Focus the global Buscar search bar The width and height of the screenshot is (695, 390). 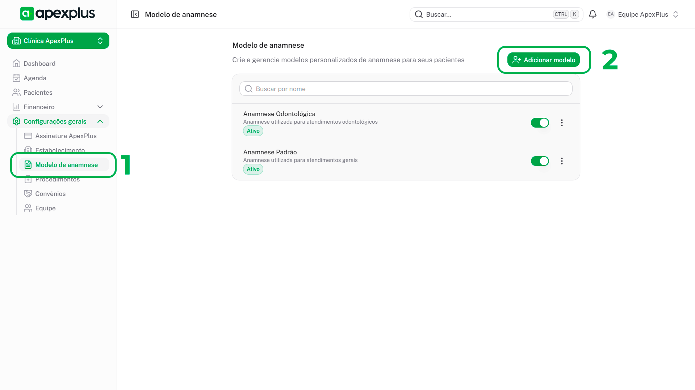[x=485, y=14]
